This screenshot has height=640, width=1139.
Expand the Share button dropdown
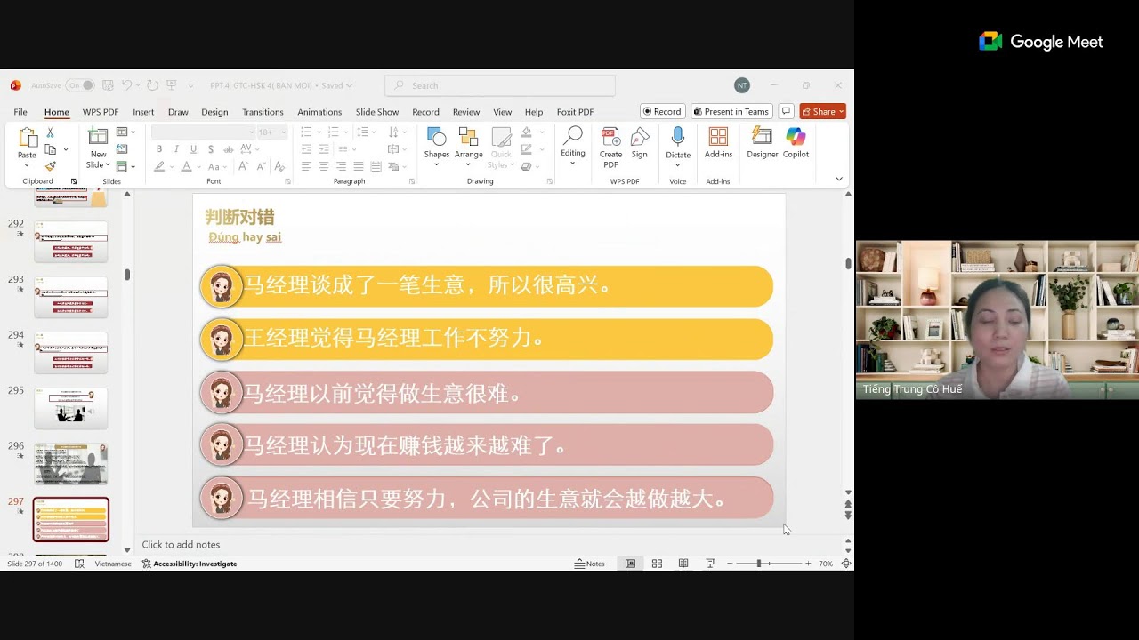coord(841,111)
